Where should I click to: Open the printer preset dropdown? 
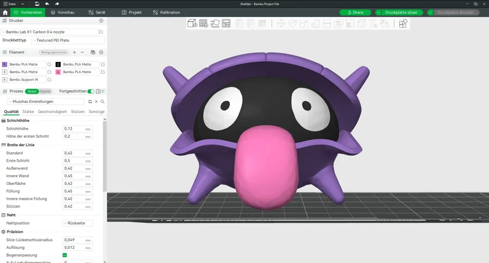[50, 32]
